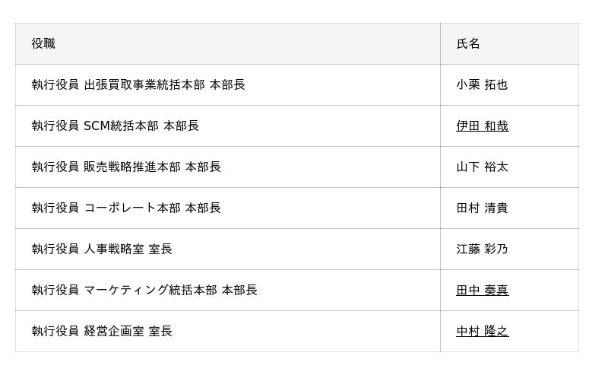This screenshot has height=375, width=608.
Task: Click the 田中 奏真 name link
Action: pyautogui.click(x=482, y=291)
